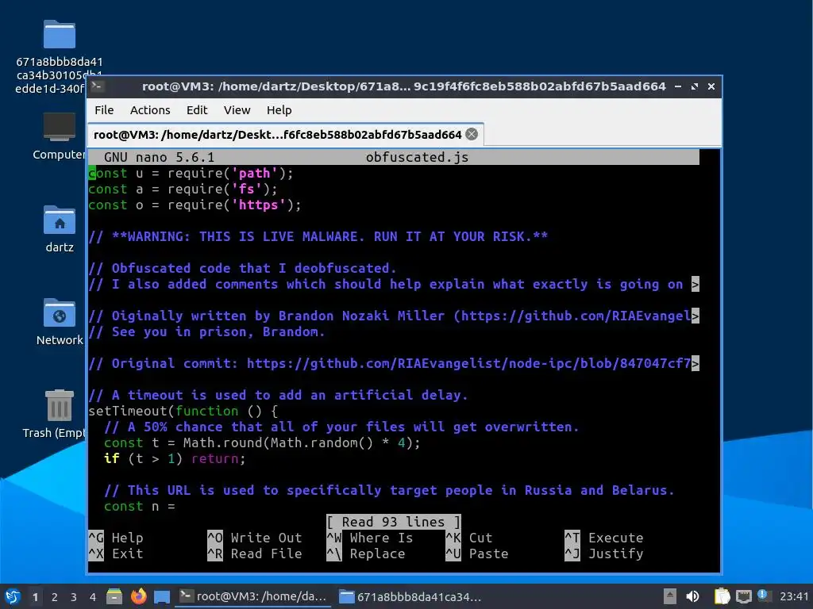Select 671a8bbb8da41ca34 folder taskbar button
The width and height of the screenshot is (813, 609).
(x=410, y=596)
